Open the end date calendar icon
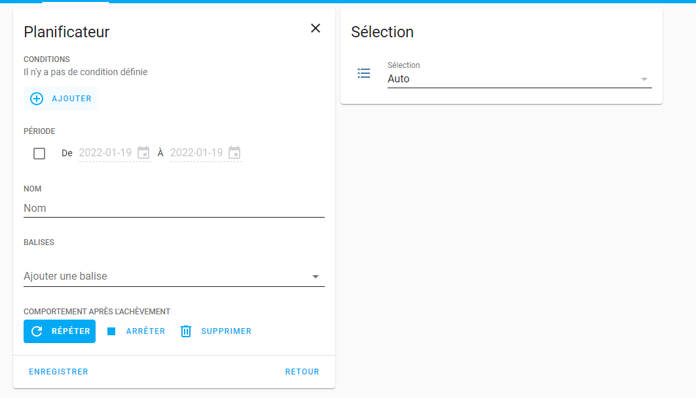 [234, 153]
